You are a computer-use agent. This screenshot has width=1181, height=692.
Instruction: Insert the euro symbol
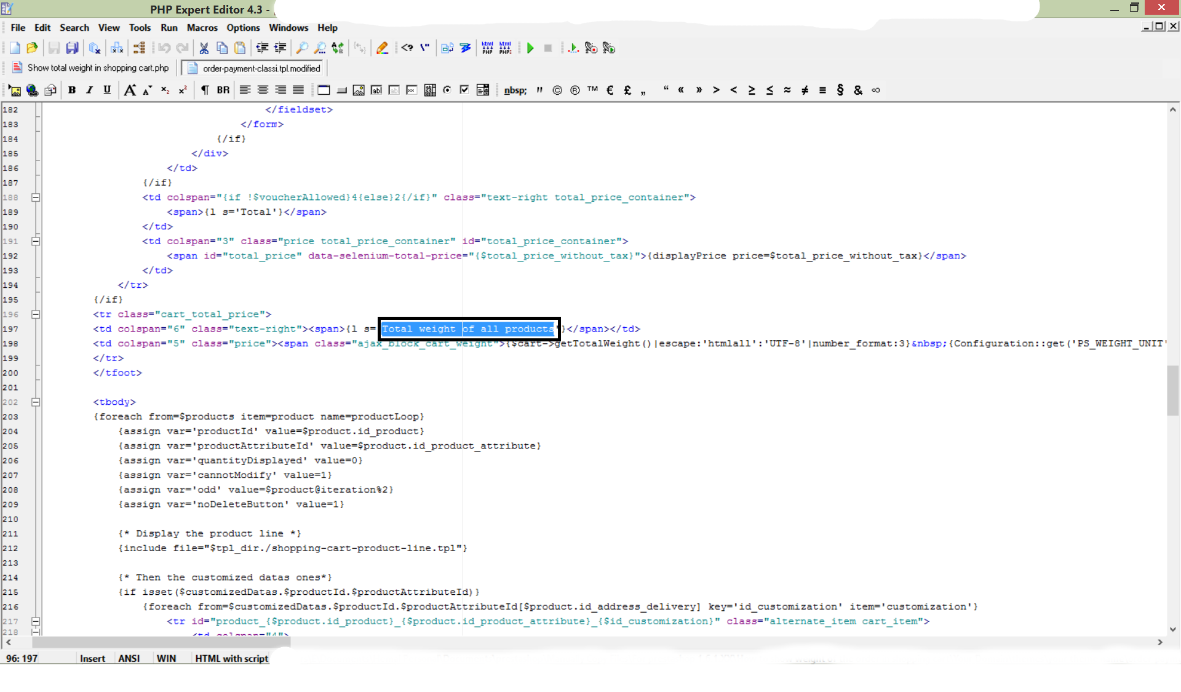coord(610,90)
